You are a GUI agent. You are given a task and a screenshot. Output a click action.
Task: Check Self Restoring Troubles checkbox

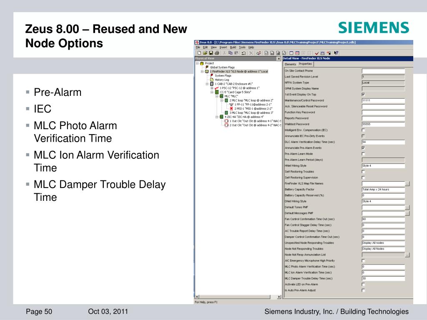(363, 172)
